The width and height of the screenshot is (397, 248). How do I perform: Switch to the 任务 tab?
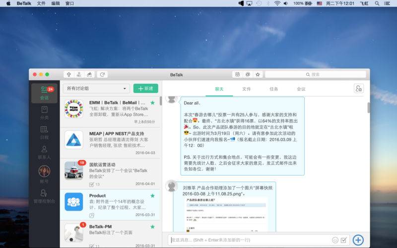[x=274, y=89]
